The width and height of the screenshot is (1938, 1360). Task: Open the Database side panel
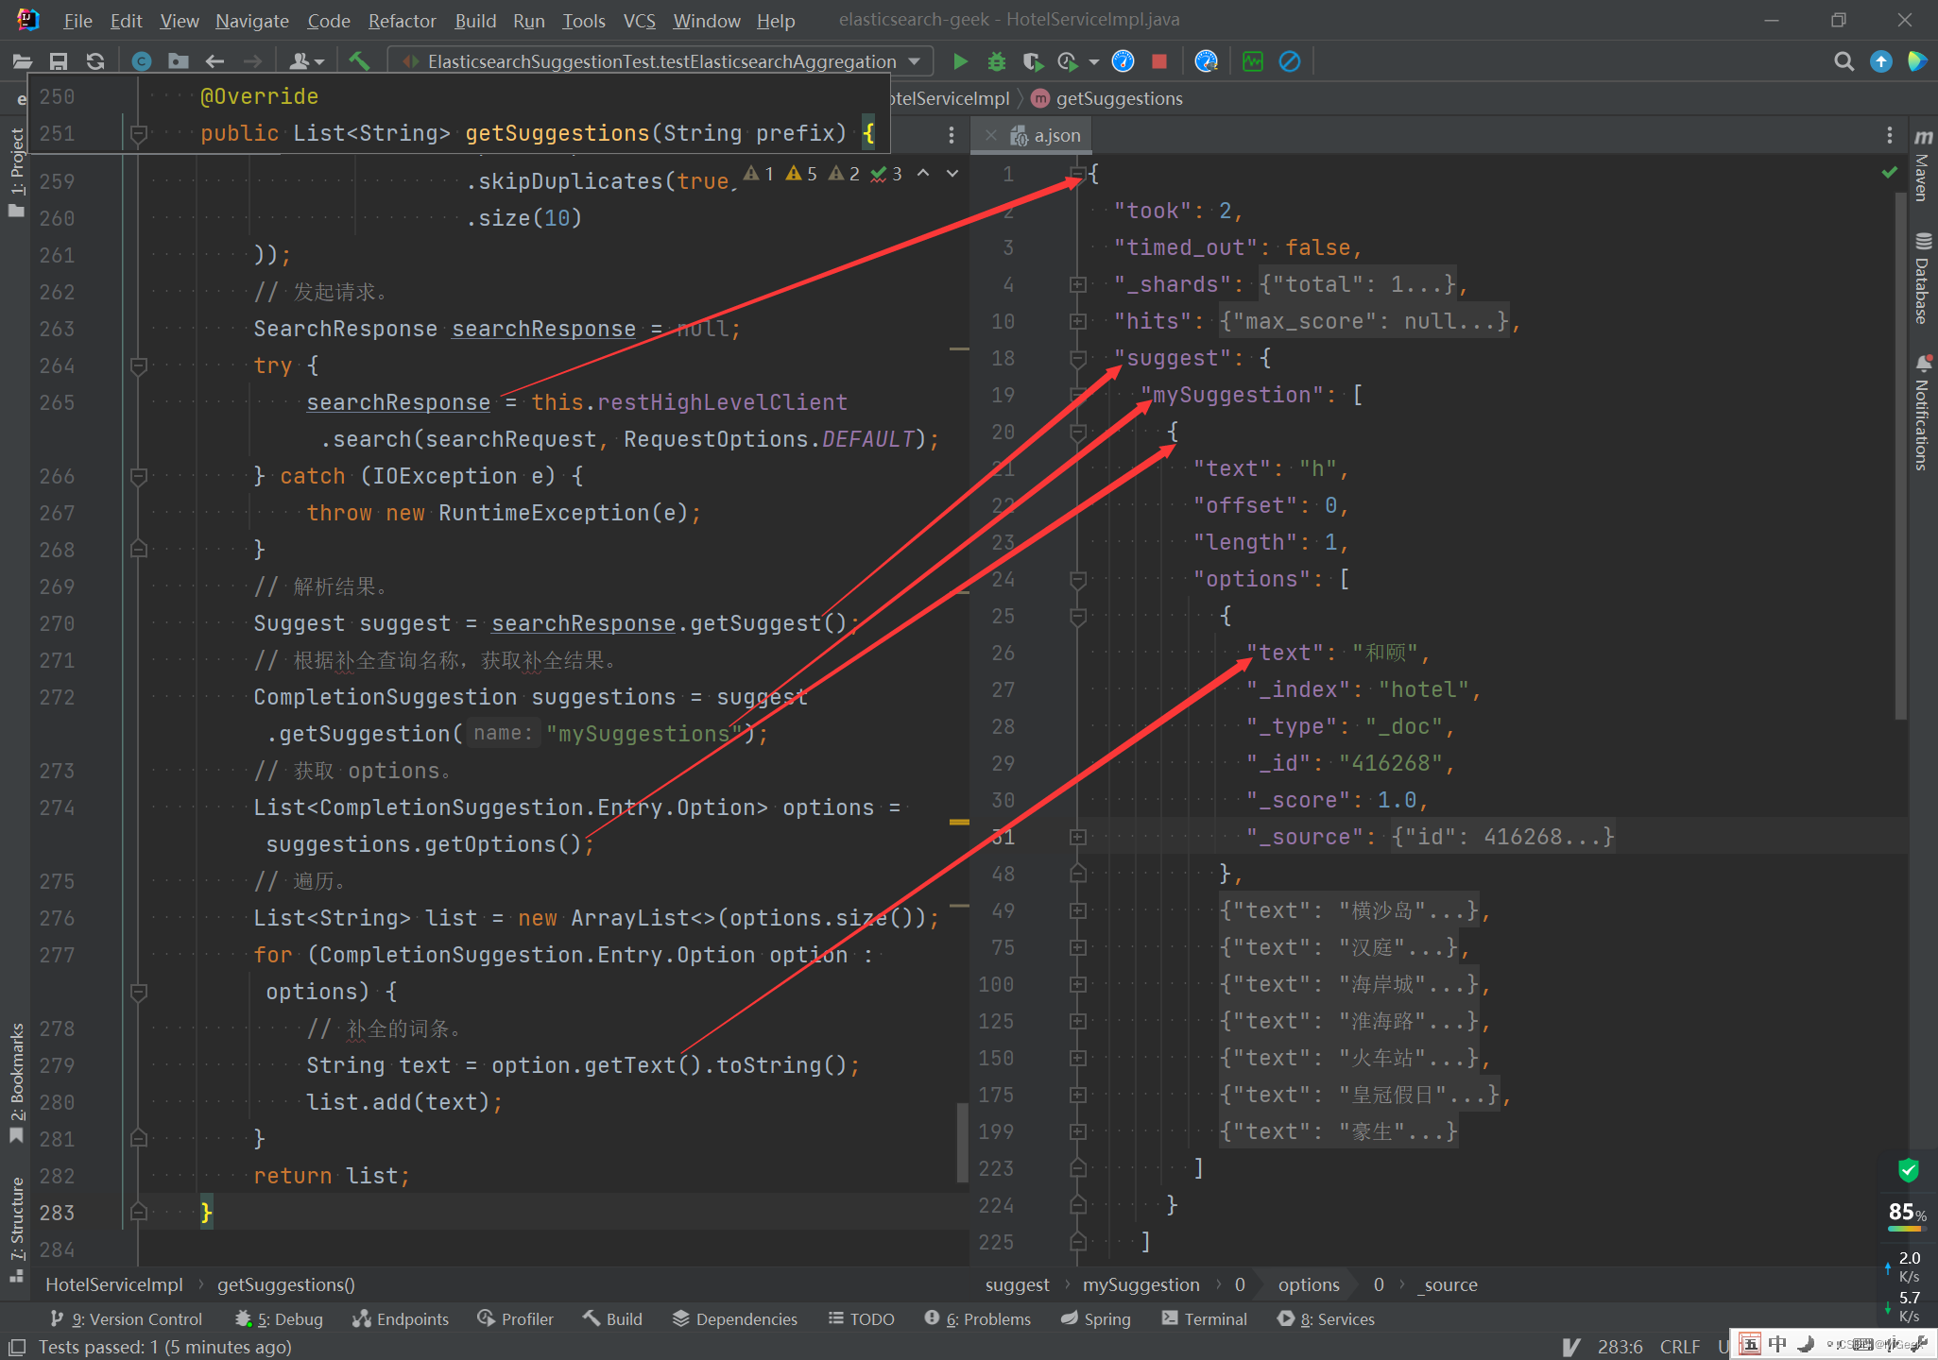coord(1922,279)
